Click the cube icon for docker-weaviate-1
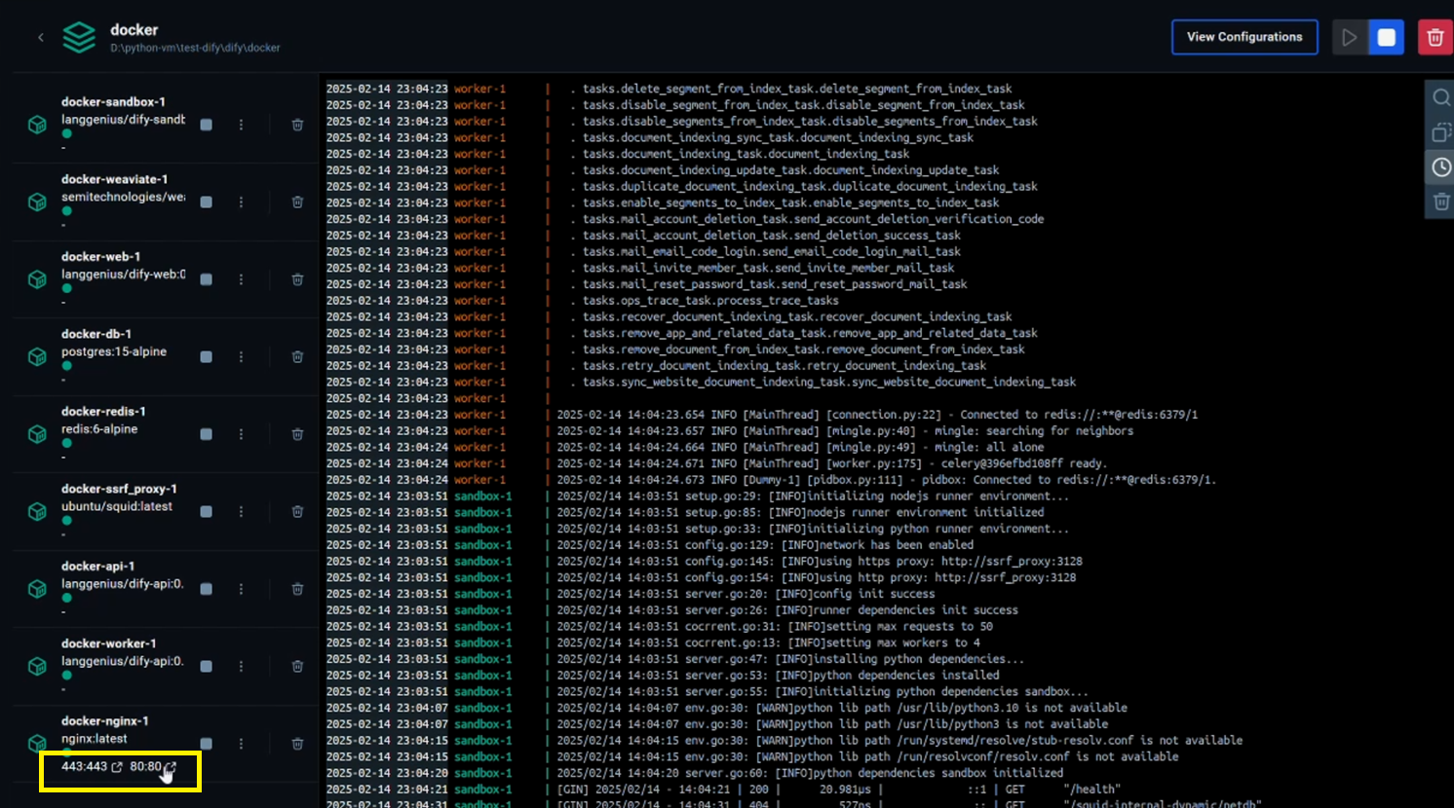 [37, 202]
